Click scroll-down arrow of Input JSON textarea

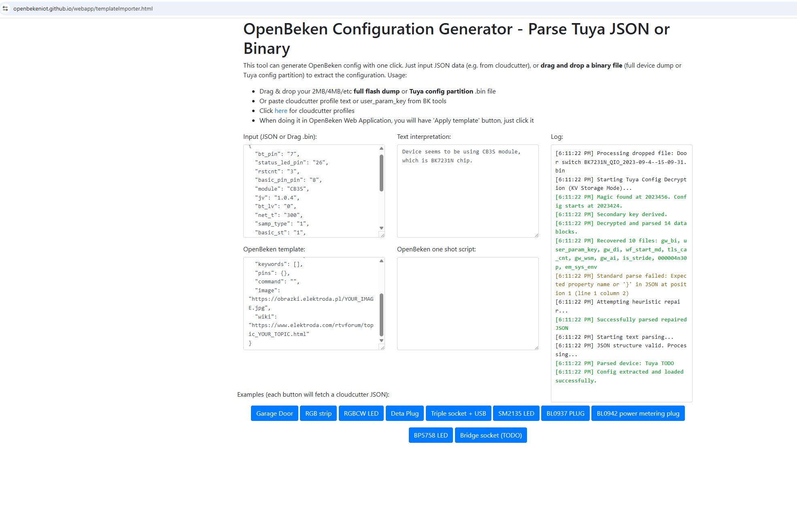pos(381,228)
